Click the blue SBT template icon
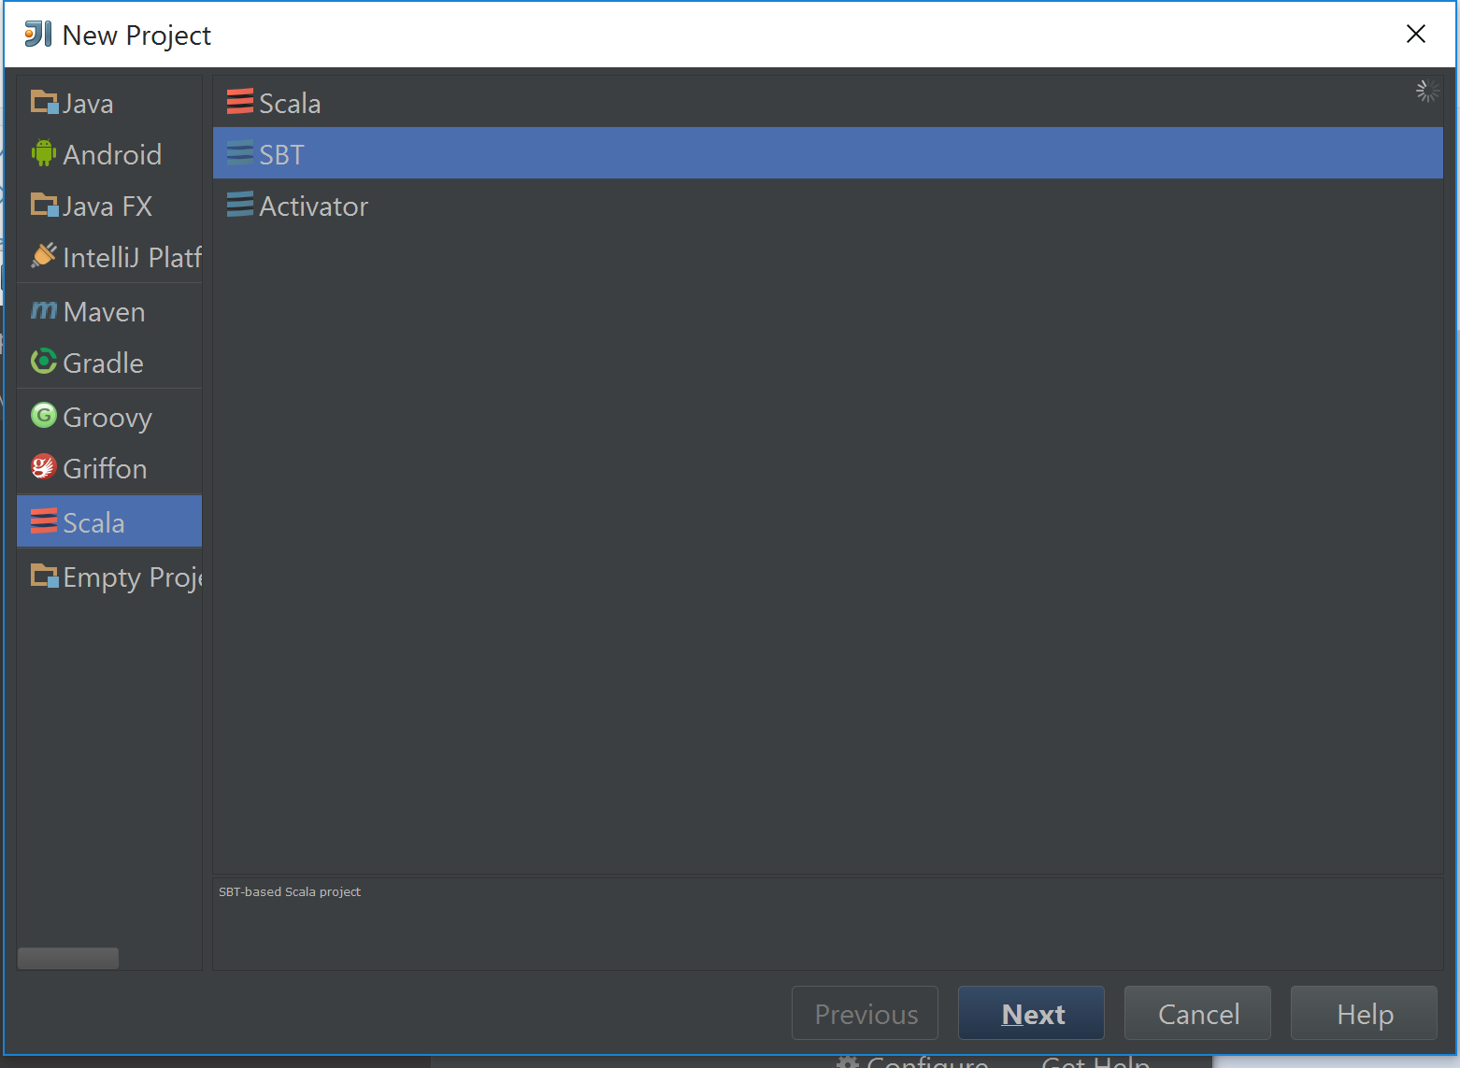Viewport: 1460px width, 1068px height. (240, 152)
